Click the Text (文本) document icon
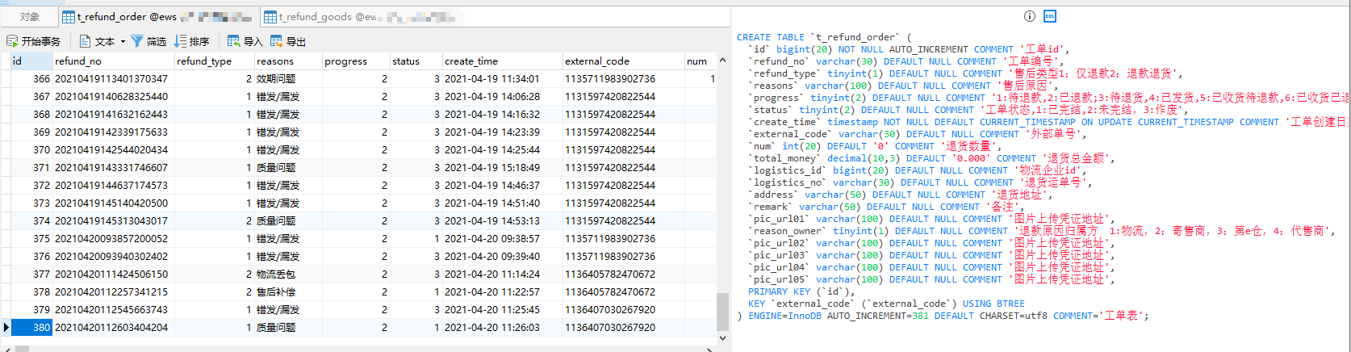 85,41
